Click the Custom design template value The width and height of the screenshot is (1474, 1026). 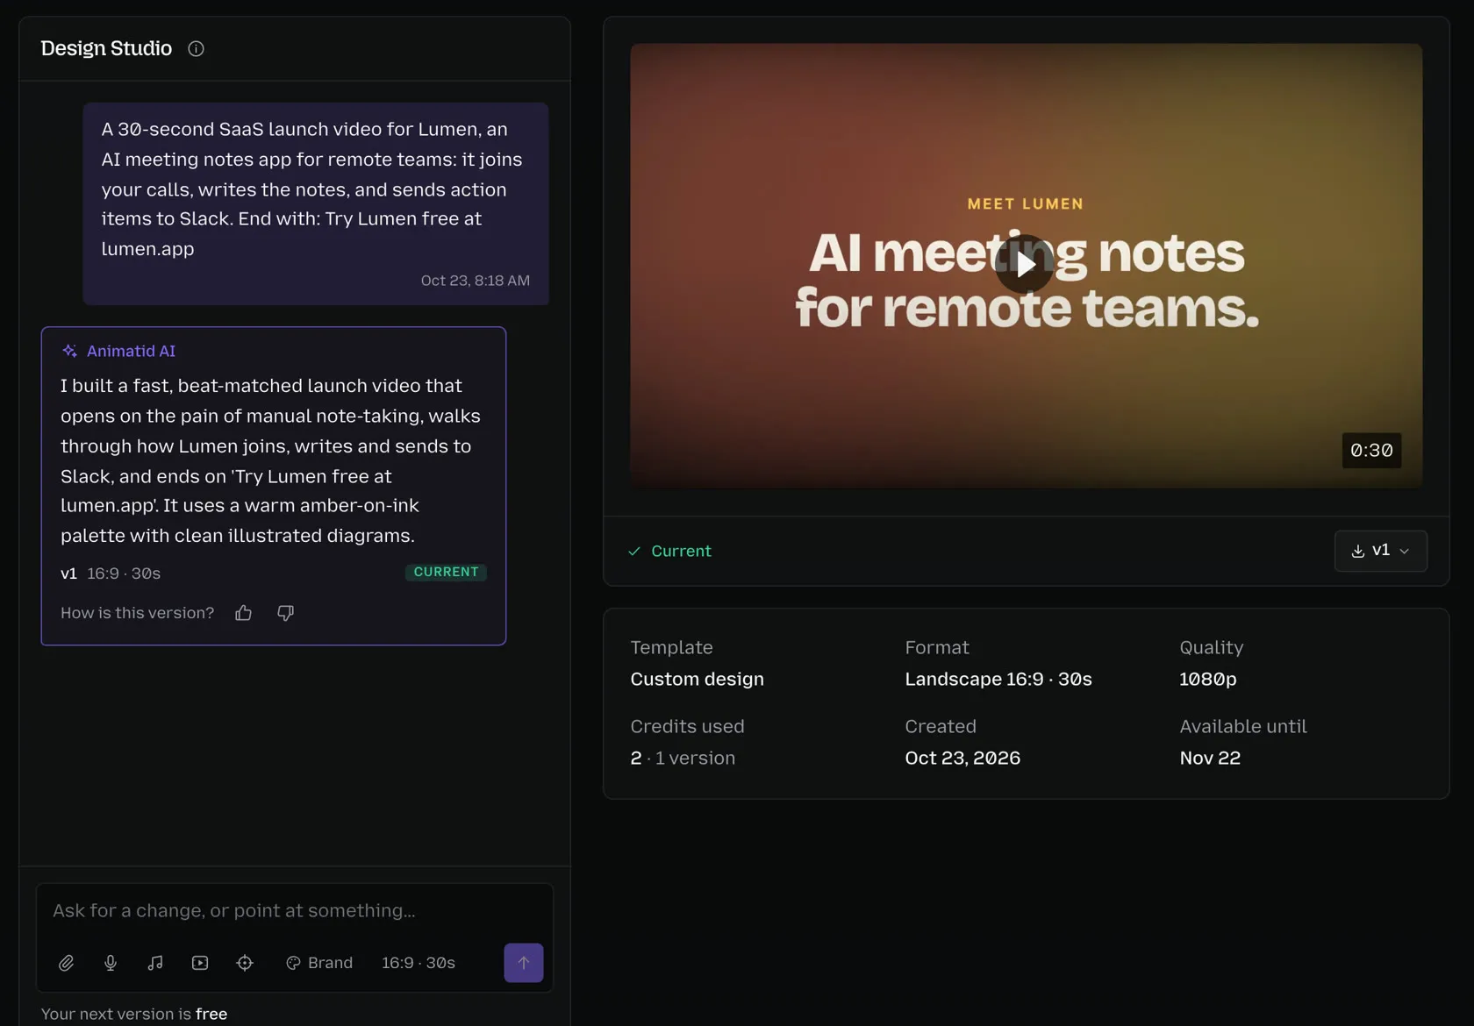(698, 680)
